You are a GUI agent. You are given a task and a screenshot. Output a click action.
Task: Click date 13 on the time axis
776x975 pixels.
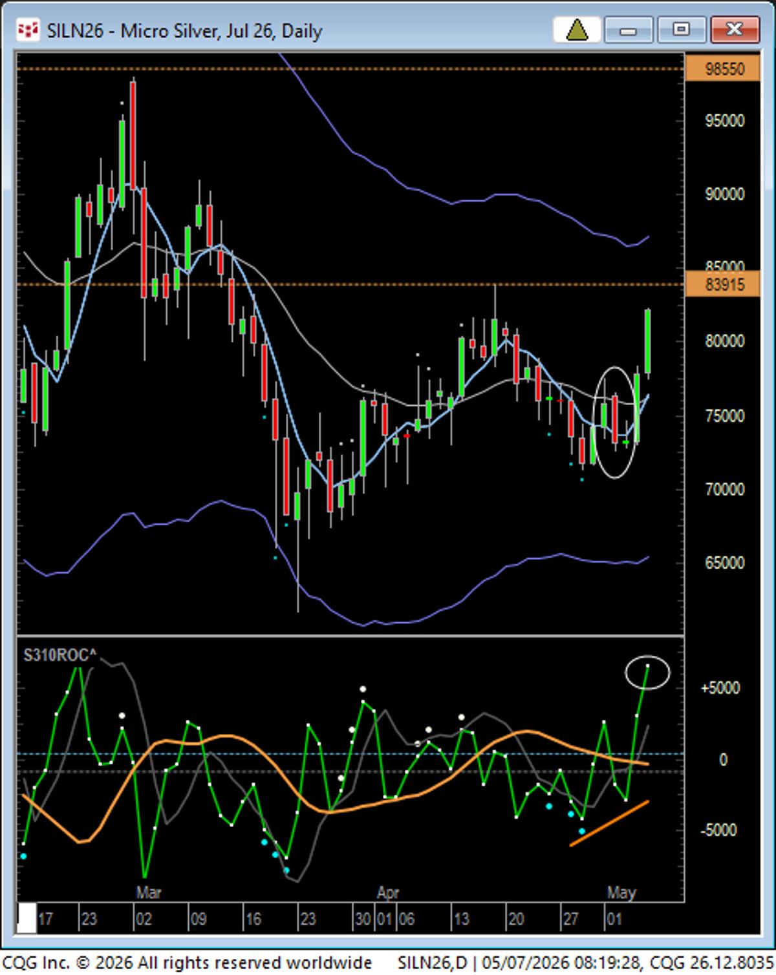(461, 919)
